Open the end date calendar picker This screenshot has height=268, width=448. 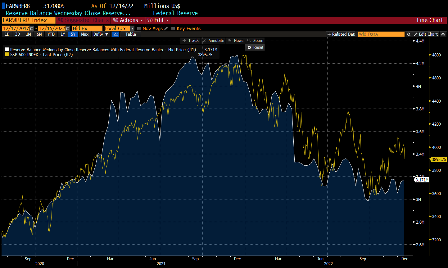click(x=68, y=29)
